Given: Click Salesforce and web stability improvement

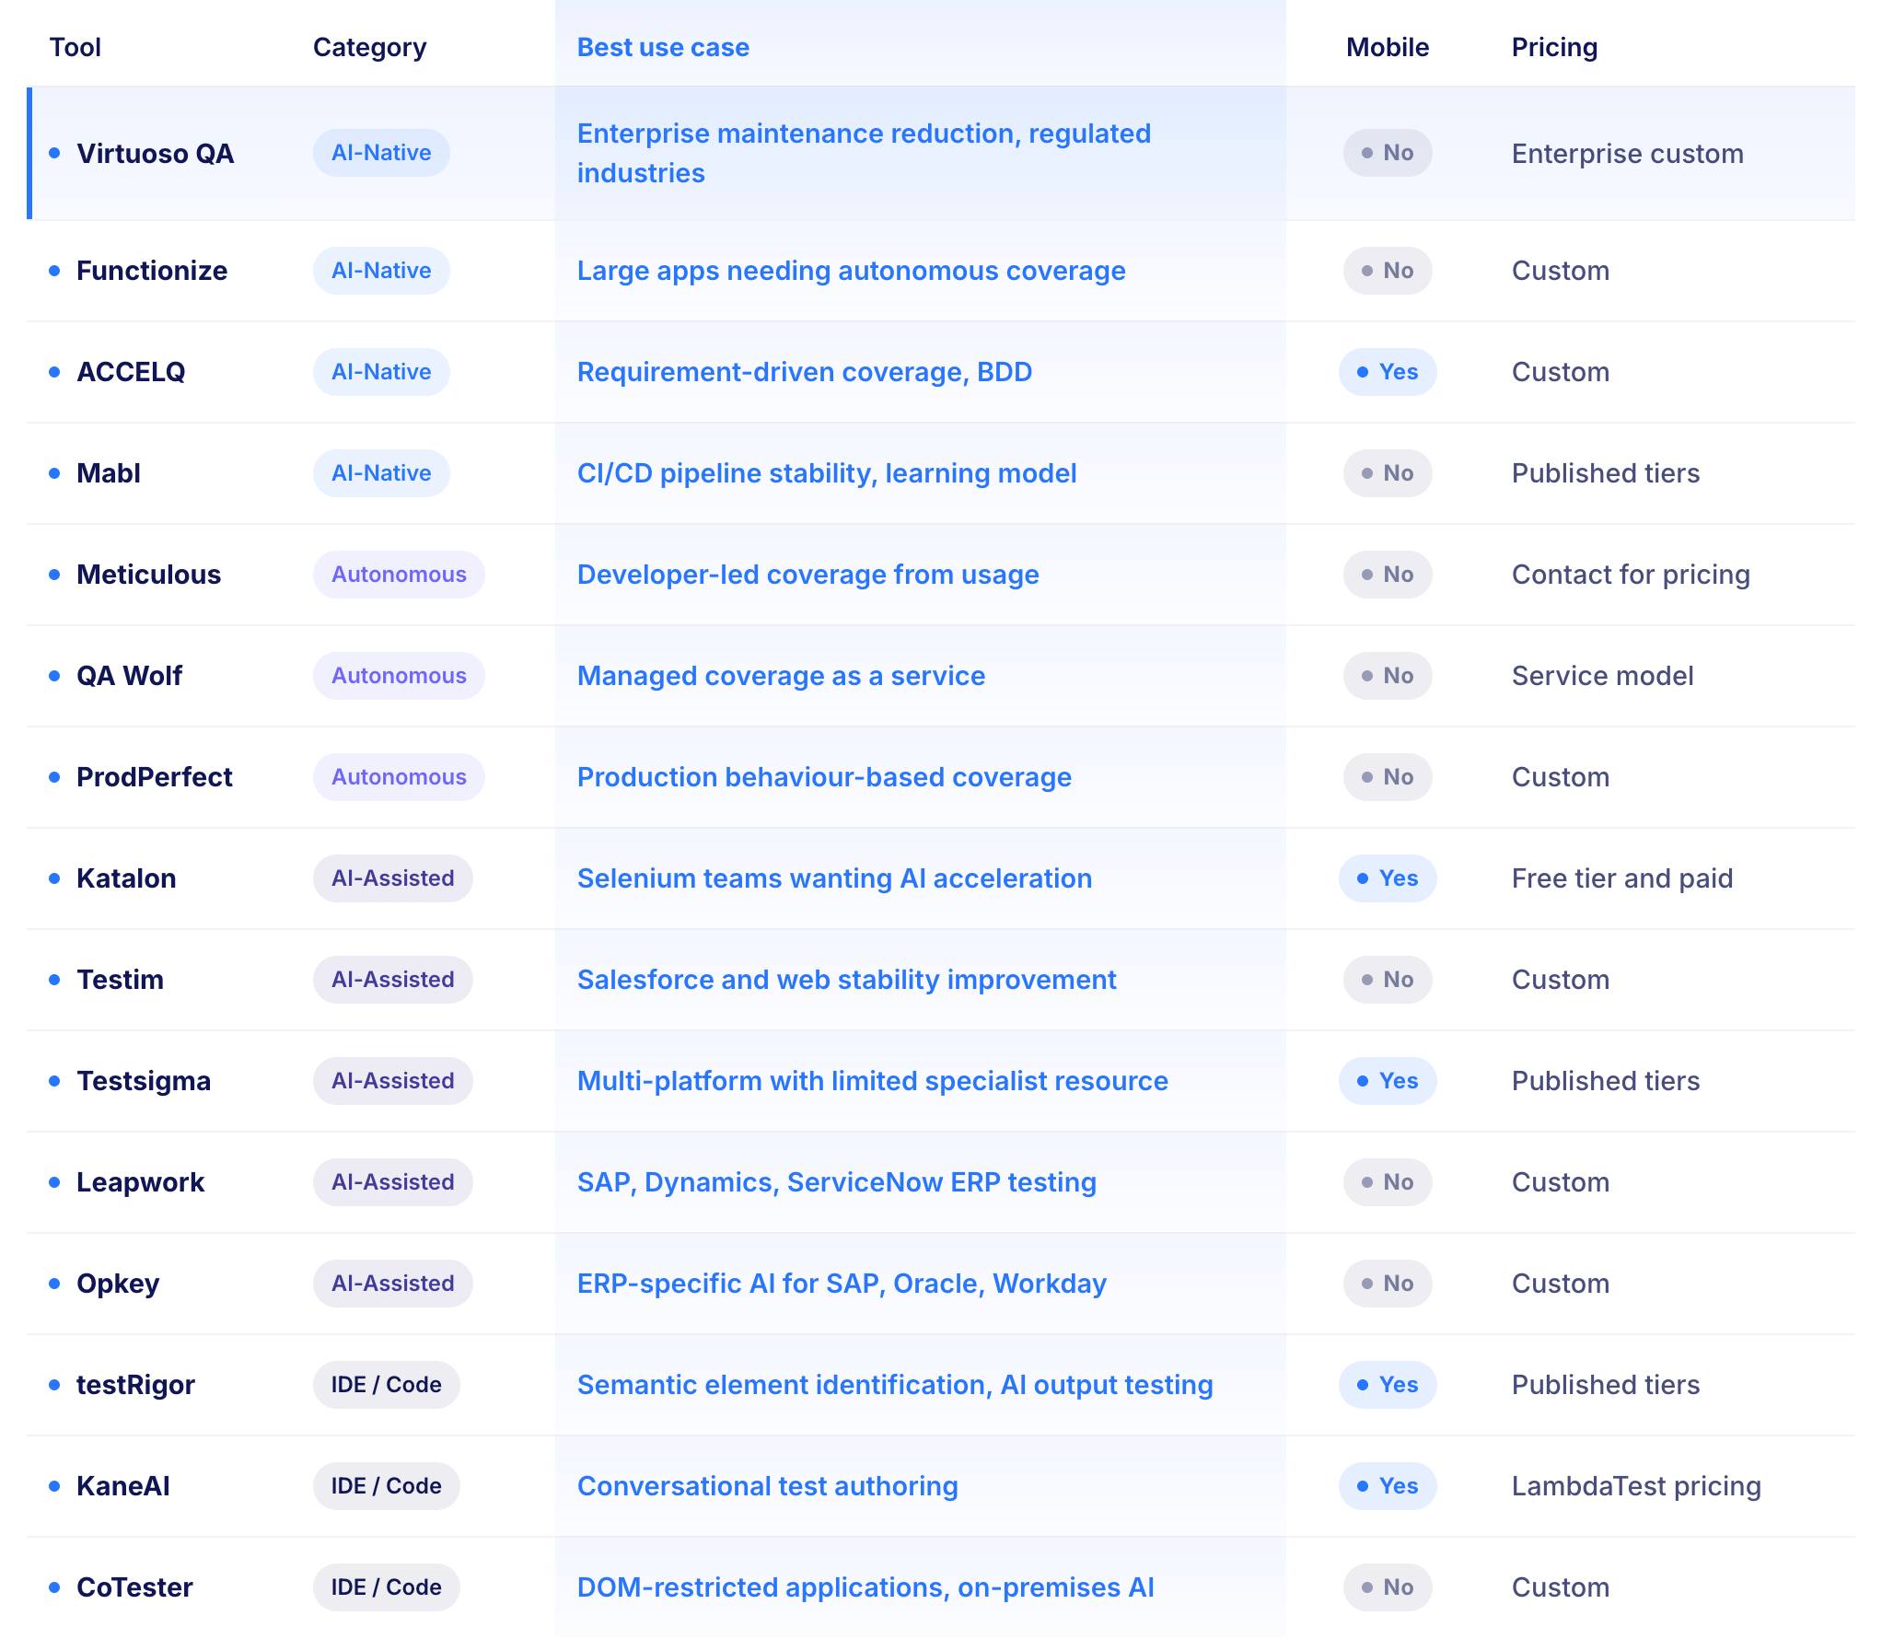Looking at the screenshot, I should point(847,980).
